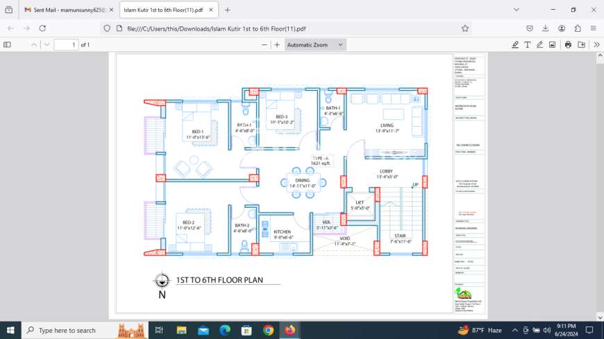Select the draw pen tool
Viewport: 604px width, 339px height.
tap(539, 44)
